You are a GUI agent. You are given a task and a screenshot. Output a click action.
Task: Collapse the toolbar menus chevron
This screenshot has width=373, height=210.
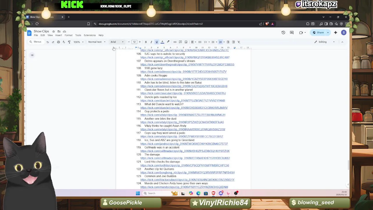[x=342, y=42]
